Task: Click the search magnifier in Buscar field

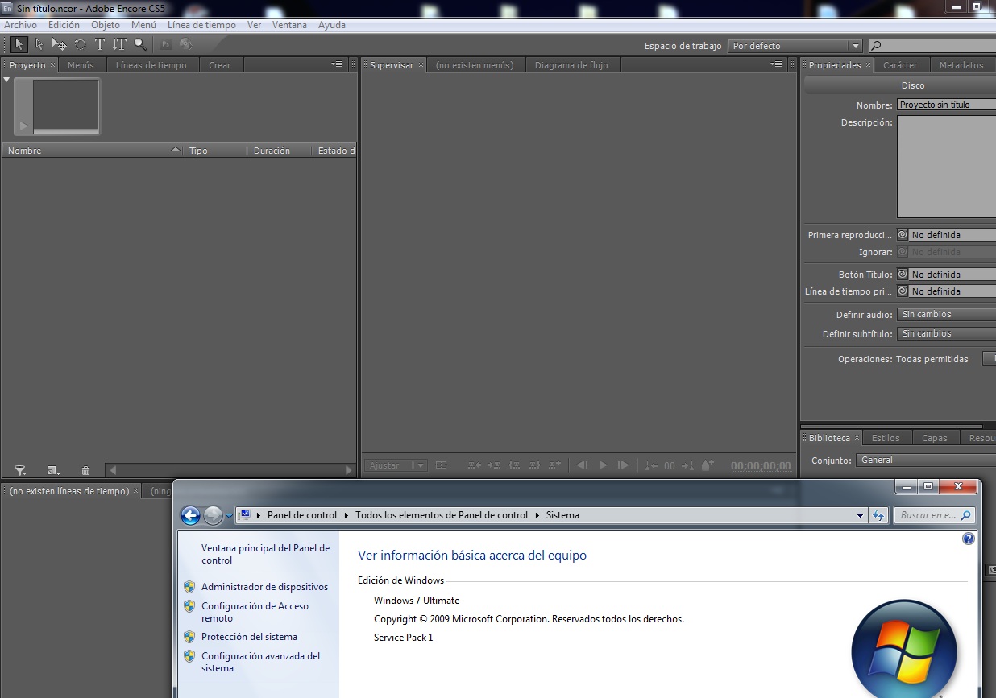Action: (x=965, y=515)
